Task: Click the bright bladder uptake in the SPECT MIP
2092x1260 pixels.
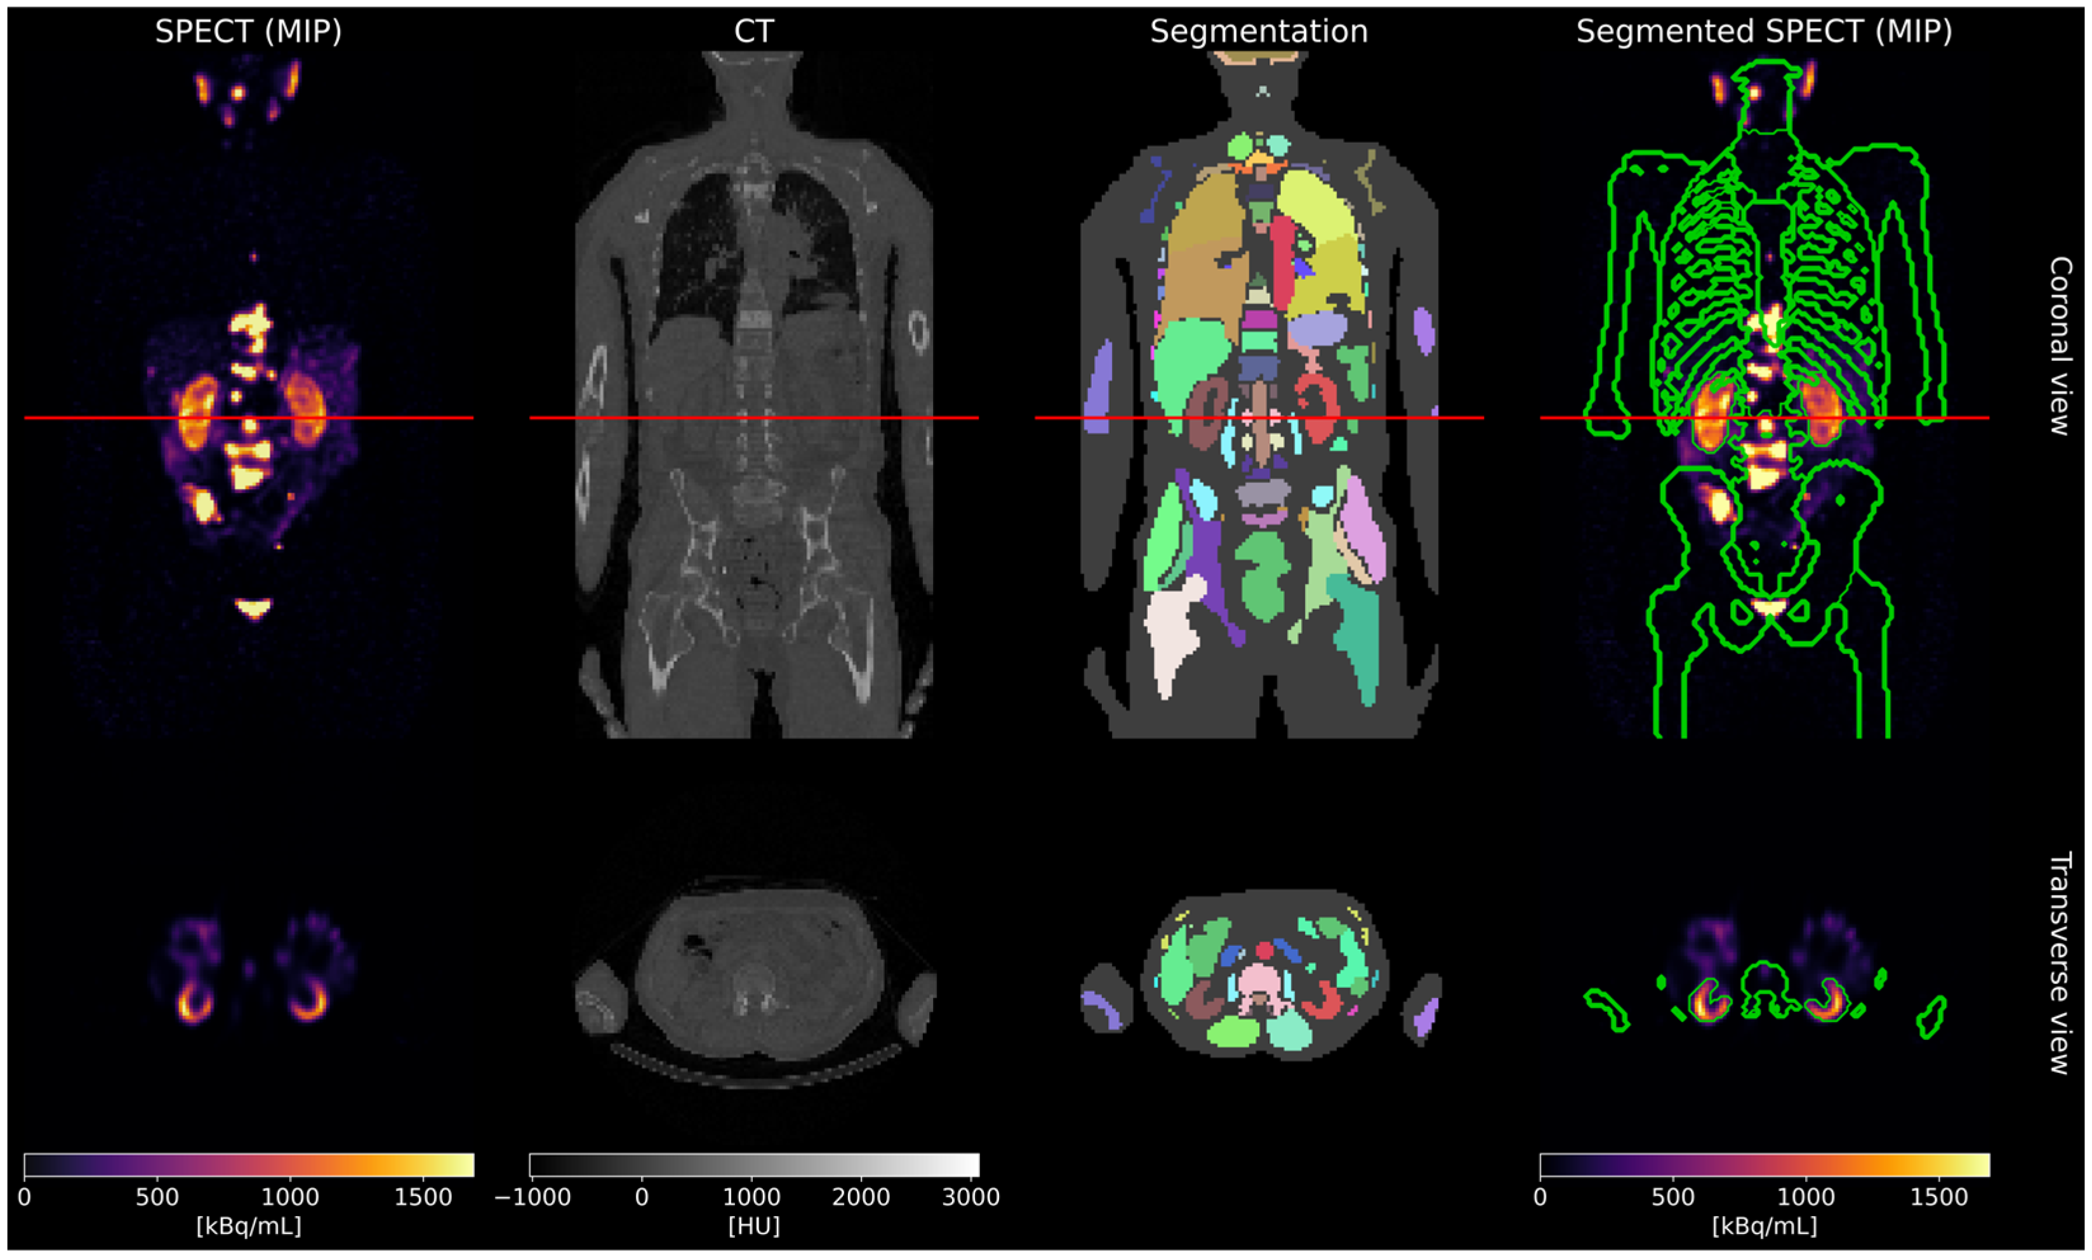Action: [253, 608]
